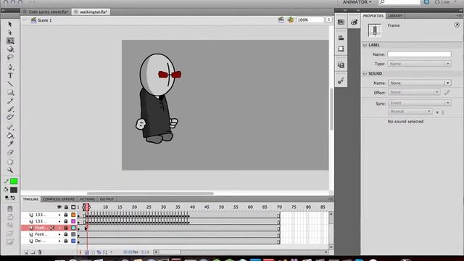Screen dimensions: 464x261
Task: Open the stage zoom percentage dropdown arrow
Action: tap(328, 20)
